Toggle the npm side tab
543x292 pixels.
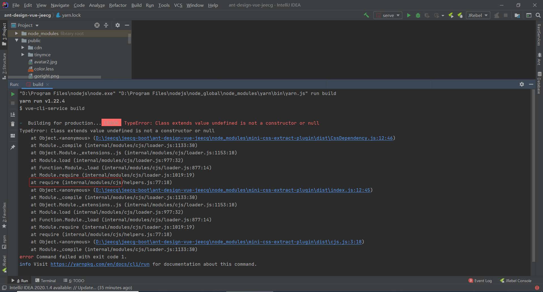[4, 242]
